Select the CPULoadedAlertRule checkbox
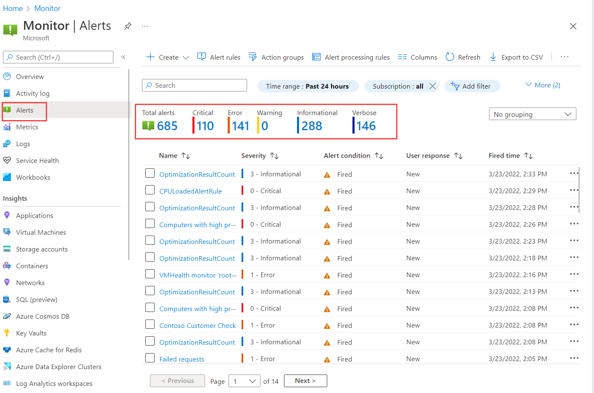The image size is (594, 393). coord(150,190)
